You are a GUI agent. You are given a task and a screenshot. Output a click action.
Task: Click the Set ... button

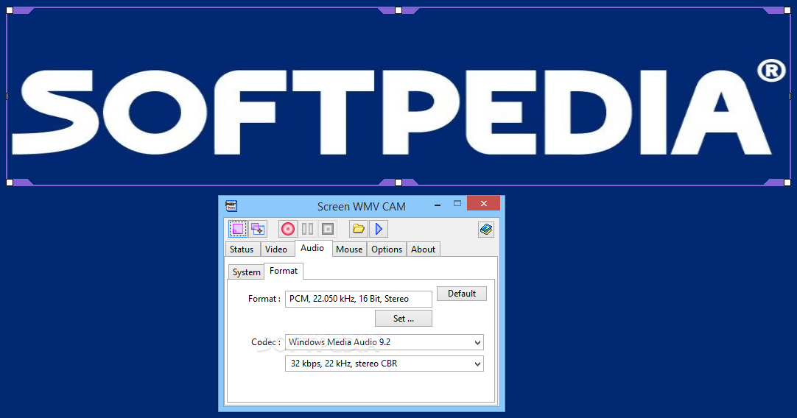coord(404,319)
